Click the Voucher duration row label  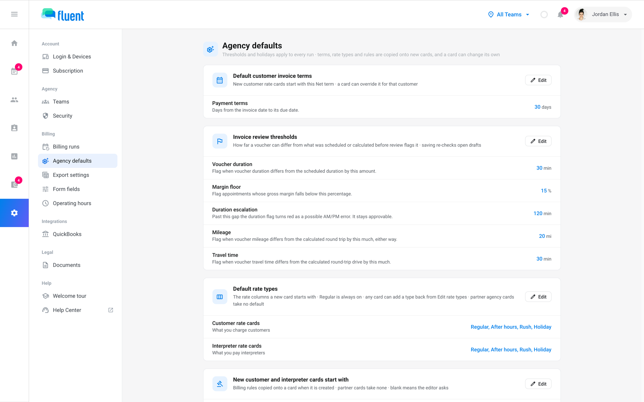click(x=232, y=164)
